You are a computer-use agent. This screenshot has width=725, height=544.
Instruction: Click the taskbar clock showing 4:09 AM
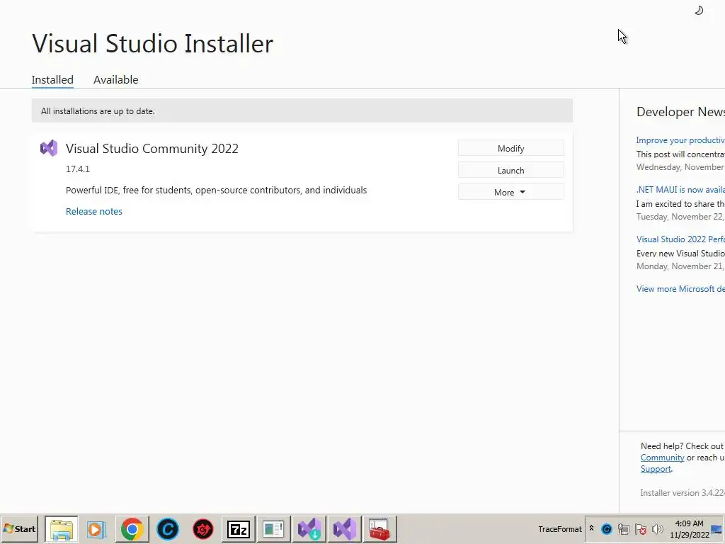tap(689, 528)
